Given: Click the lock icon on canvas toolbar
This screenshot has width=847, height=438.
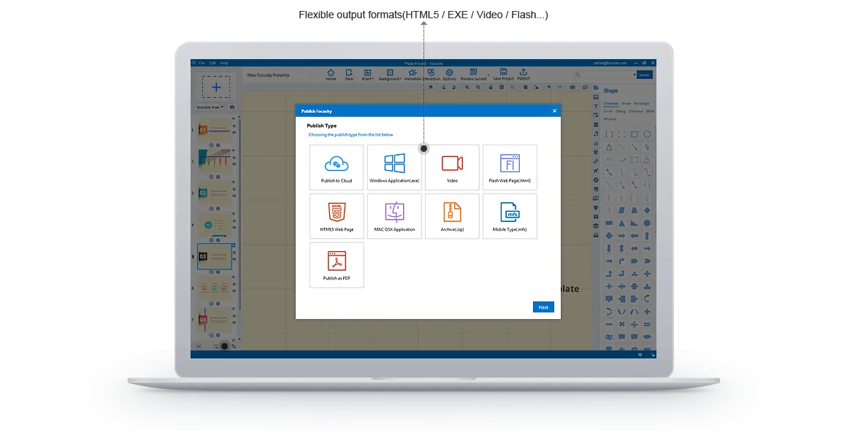Looking at the screenshot, I should click(x=491, y=87).
